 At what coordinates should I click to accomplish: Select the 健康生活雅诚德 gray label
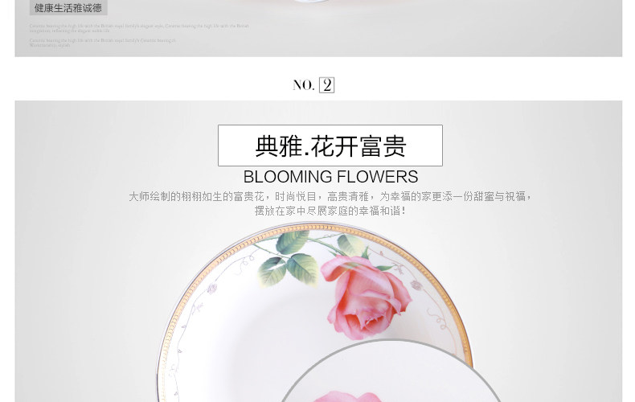pos(68,8)
